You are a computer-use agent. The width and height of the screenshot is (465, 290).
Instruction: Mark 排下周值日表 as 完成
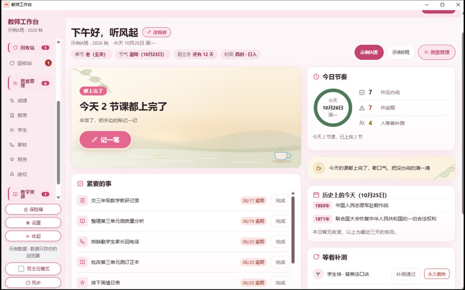click(280, 282)
